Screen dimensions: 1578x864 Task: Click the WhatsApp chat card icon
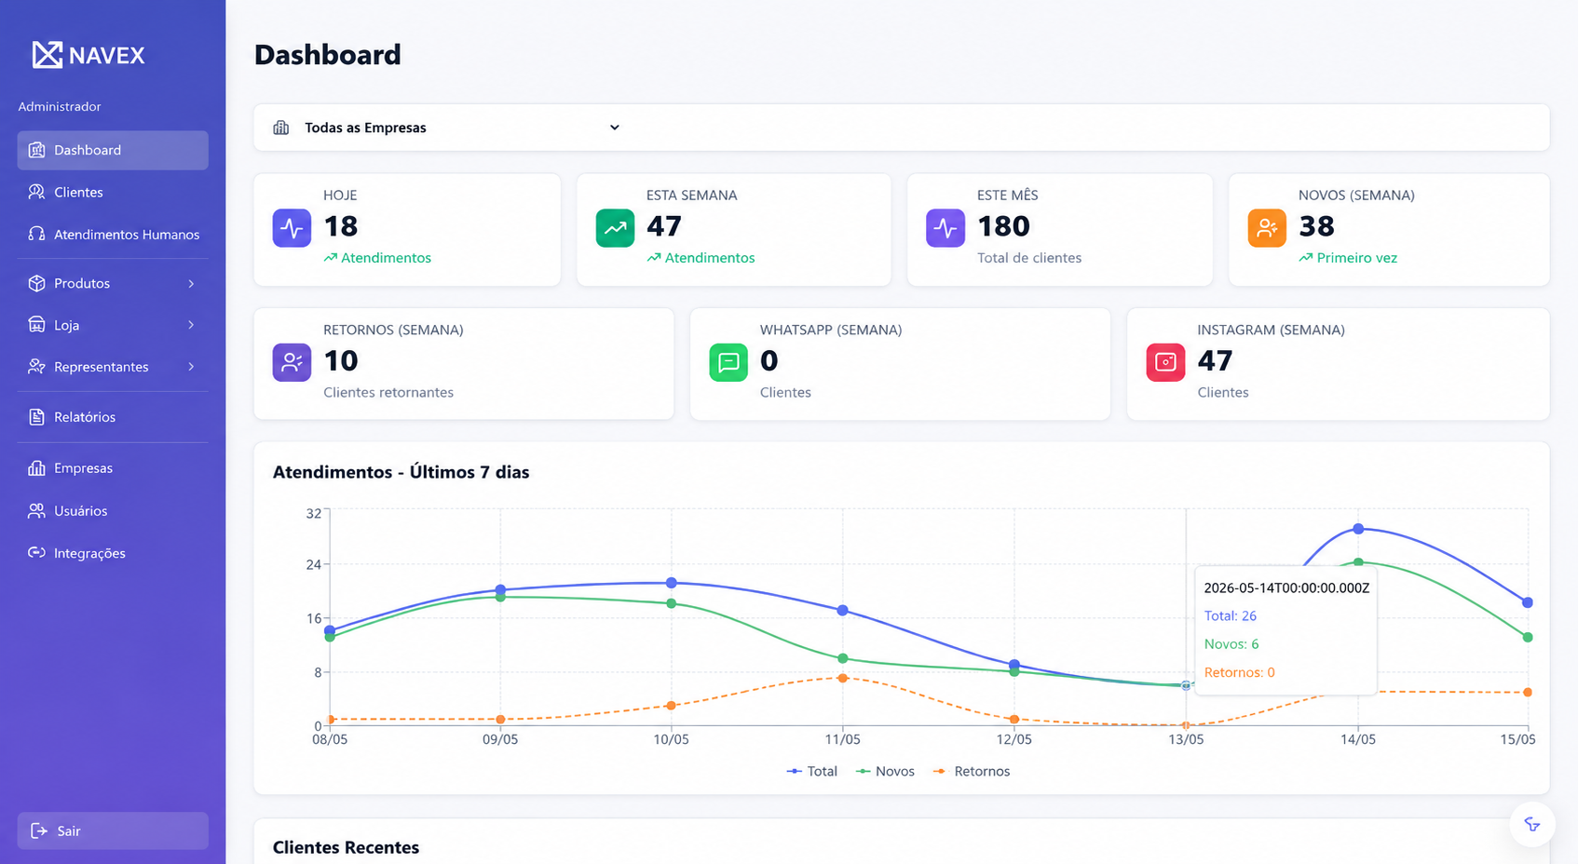tap(728, 362)
